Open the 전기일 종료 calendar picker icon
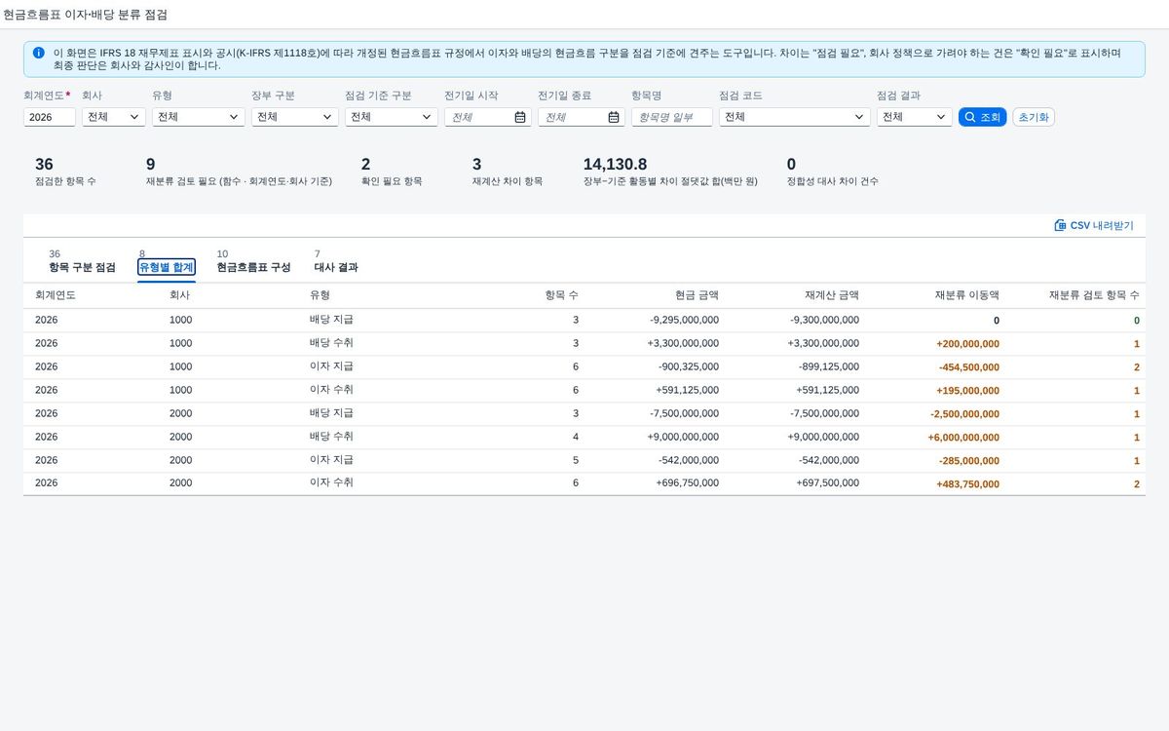The height and width of the screenshot is (731, 1169). coord(614,117)
